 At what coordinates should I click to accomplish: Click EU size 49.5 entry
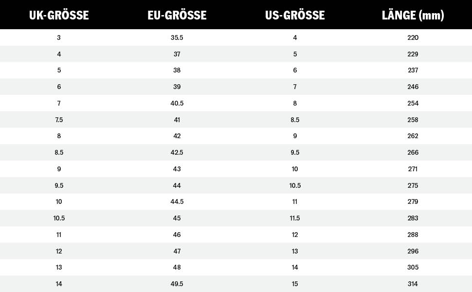tap(177, 284)
